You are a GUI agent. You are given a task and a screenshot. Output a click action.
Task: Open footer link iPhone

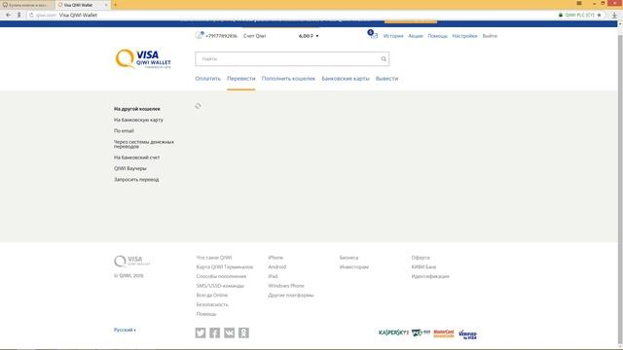coord(275,258)
